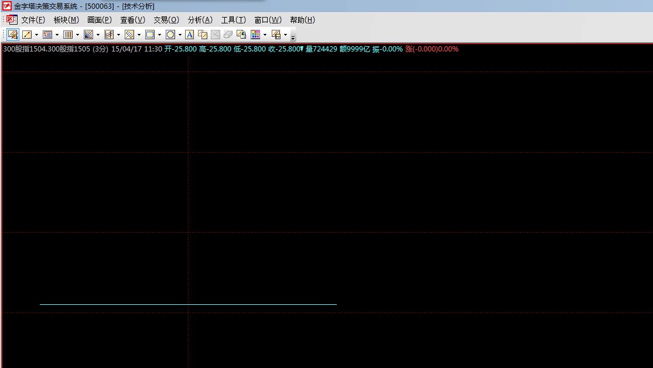Select the circle drawing tool
Viewport: 653px width, 368px height.
(170, 35)
